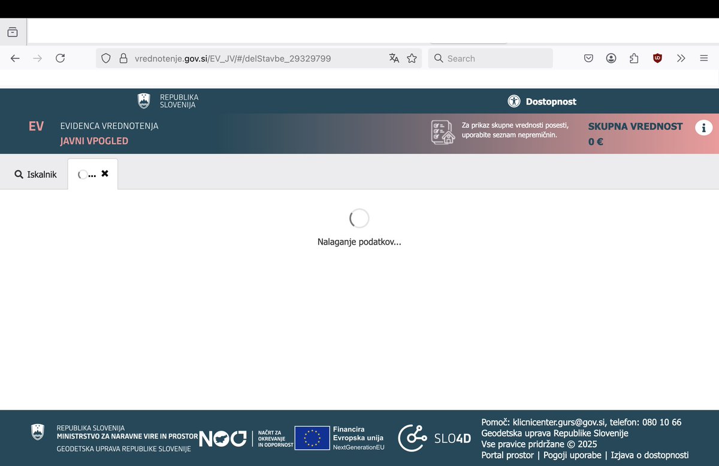Open the Firefox account icon

(x=611, y=58)
